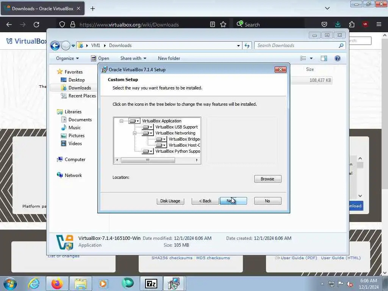Collapse the VirtualBox Networking tree node

point(135,133)
